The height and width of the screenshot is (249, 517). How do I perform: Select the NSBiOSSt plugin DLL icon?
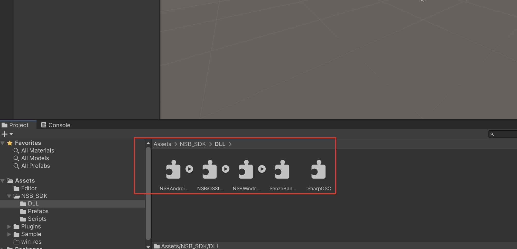(x=209, y=169)
